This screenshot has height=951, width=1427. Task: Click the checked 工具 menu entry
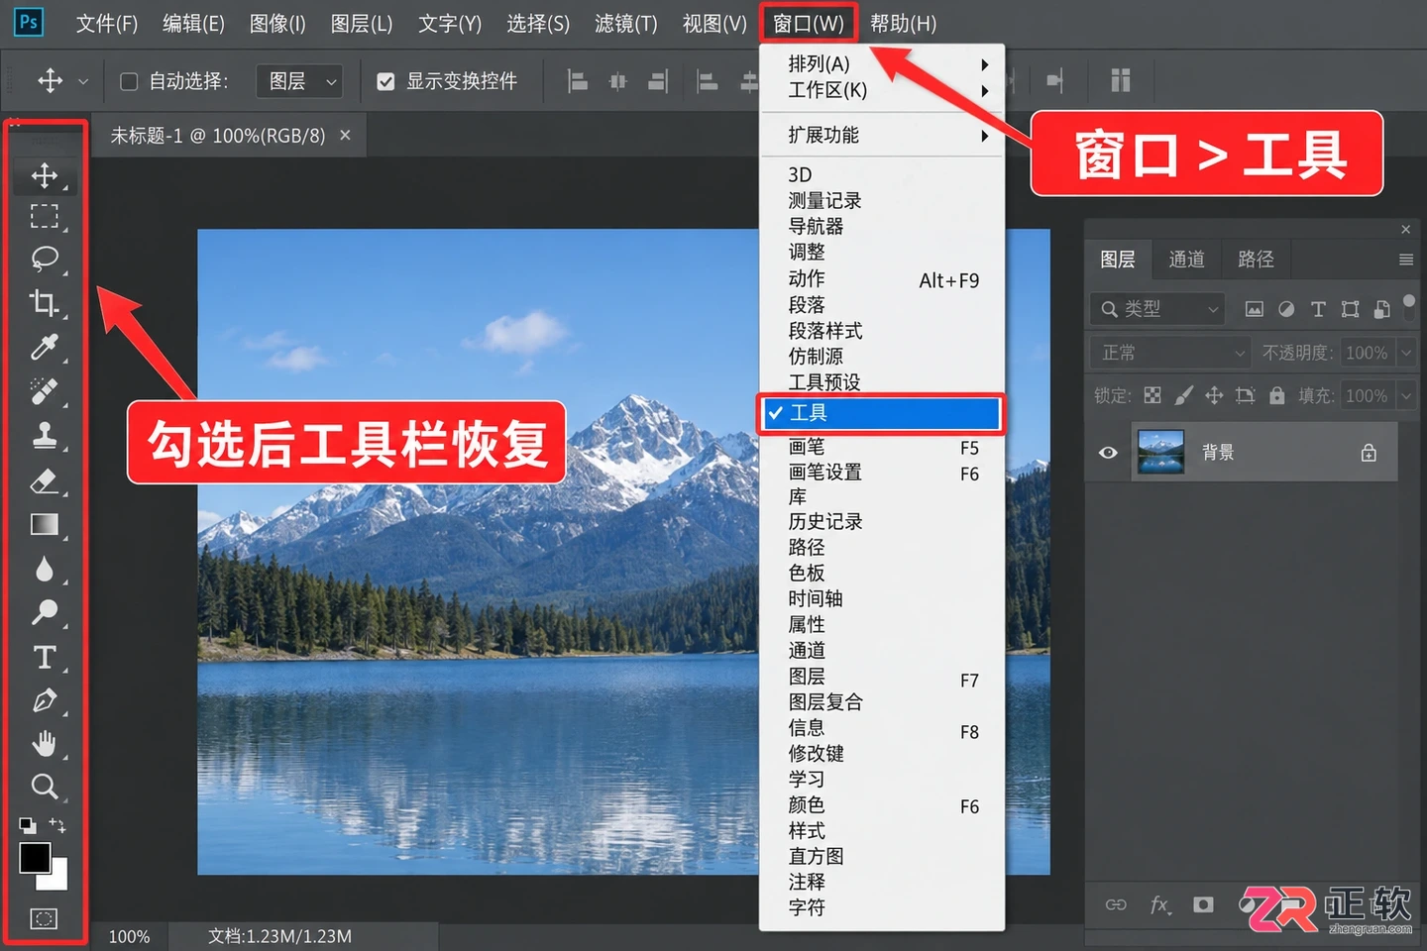coord(882,413)
